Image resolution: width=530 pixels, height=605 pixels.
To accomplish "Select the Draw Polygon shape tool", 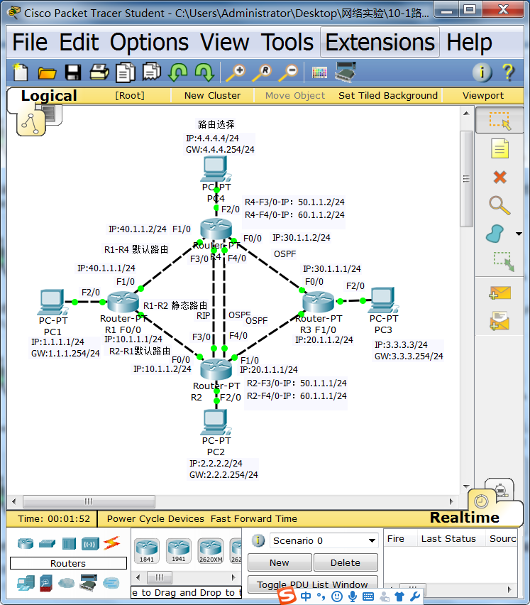I will point(495,234).
